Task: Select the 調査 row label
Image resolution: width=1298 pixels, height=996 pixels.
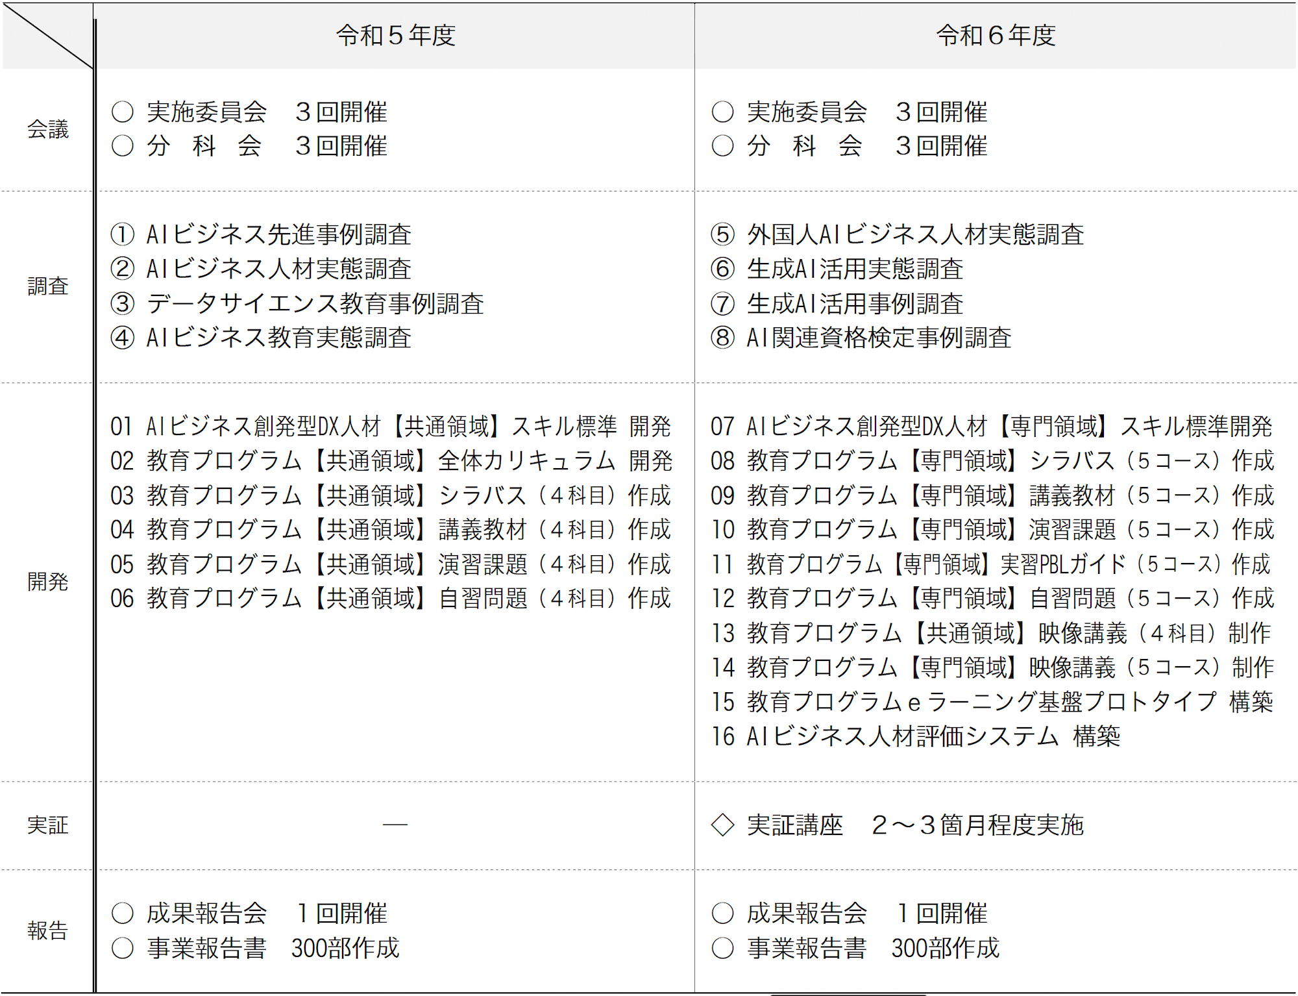Action: click(x=47, y=286)
